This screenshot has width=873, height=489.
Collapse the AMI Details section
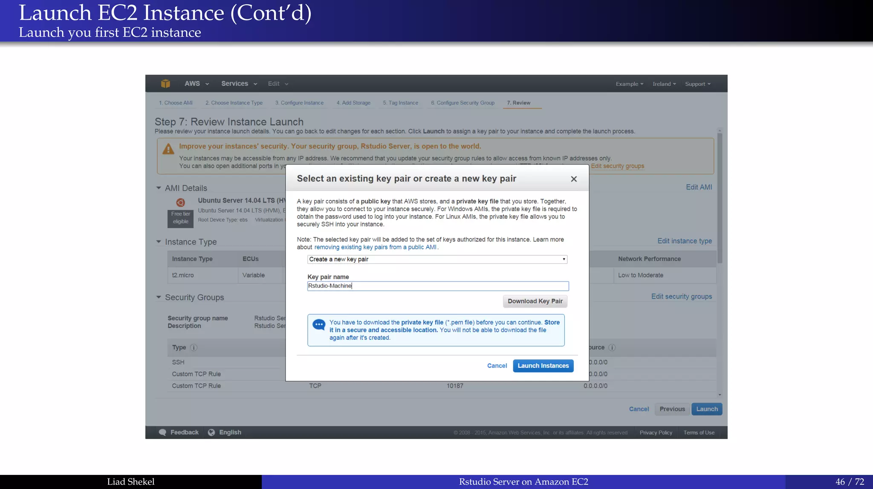pos(159,188)
